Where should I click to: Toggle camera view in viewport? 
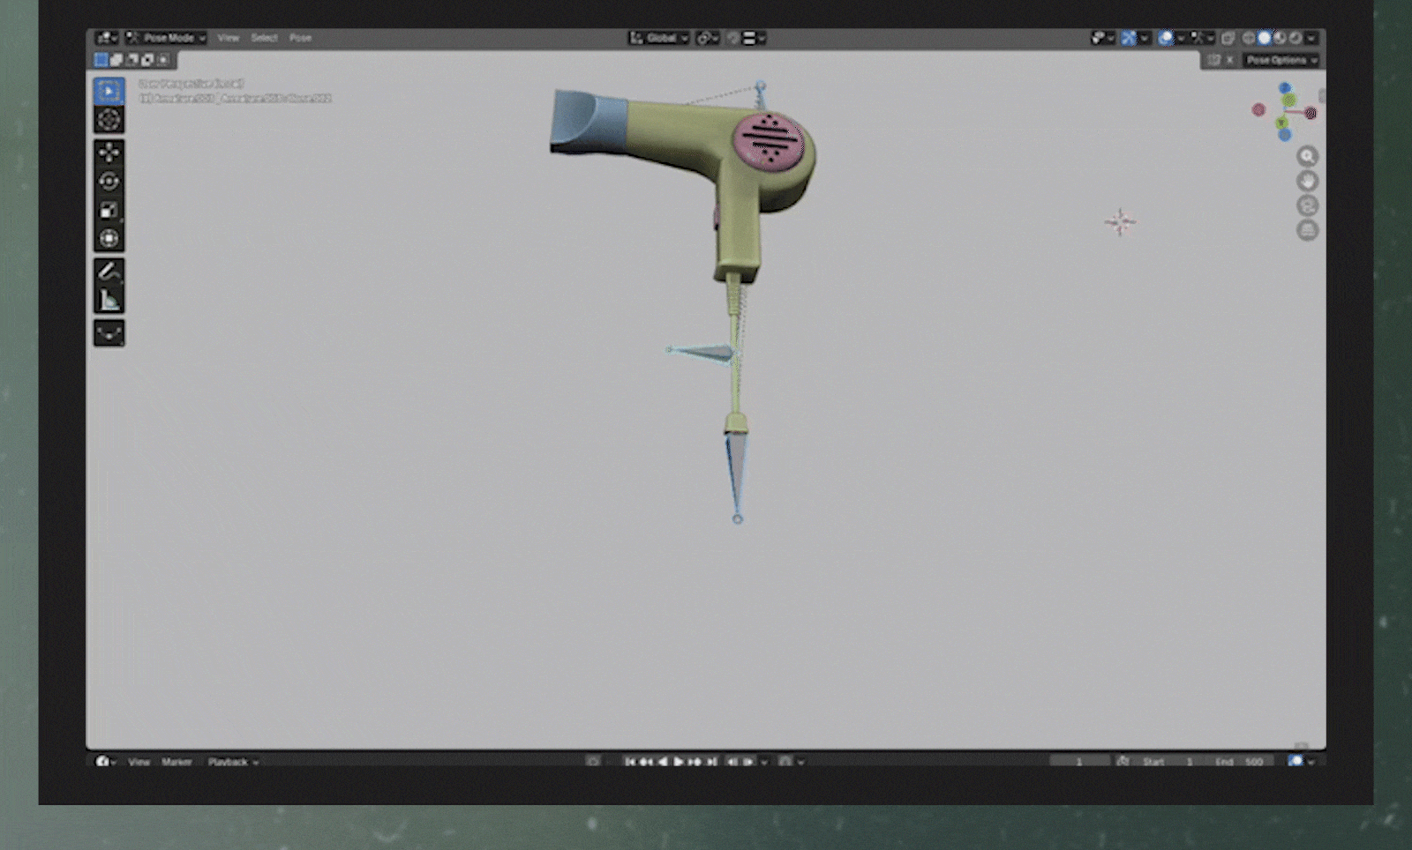tap(1307, 205)
